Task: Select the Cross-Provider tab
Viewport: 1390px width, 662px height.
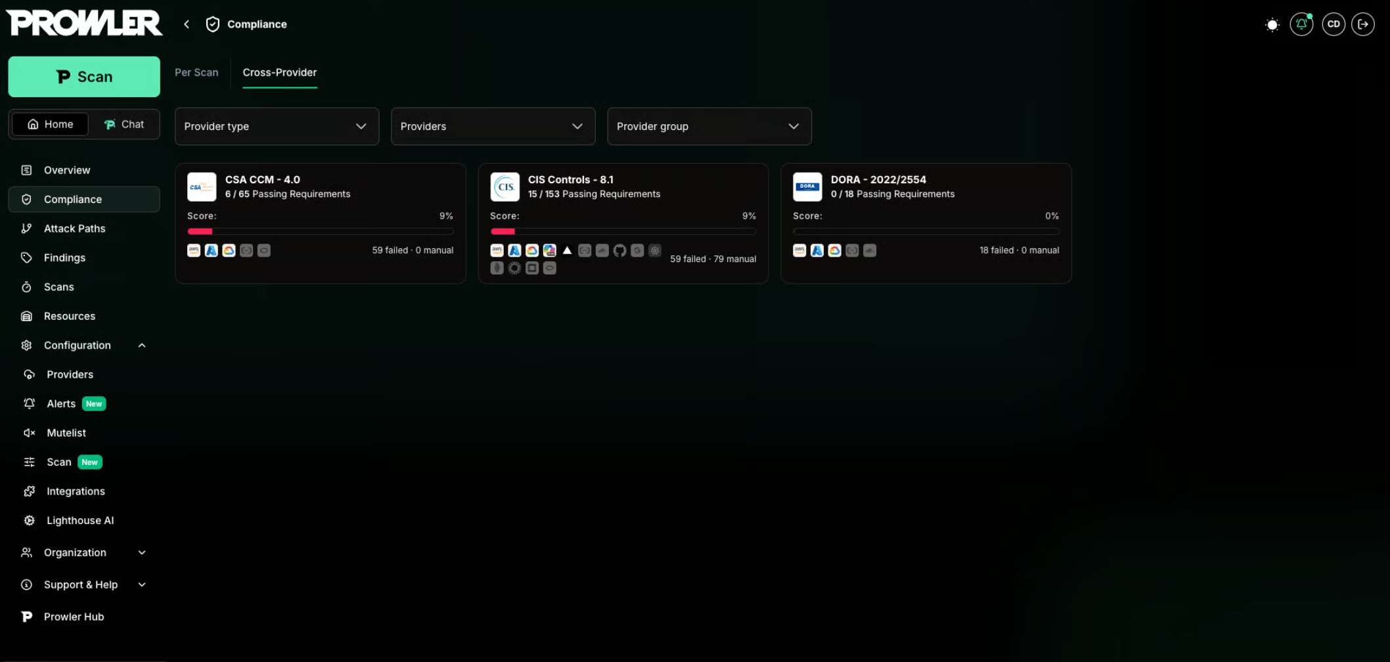Action: tap(280, 72)
